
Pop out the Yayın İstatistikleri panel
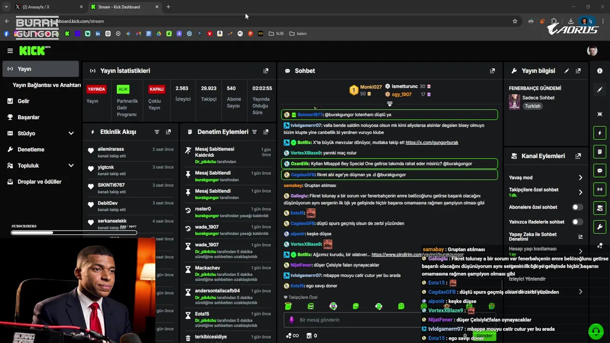point(266,71)
